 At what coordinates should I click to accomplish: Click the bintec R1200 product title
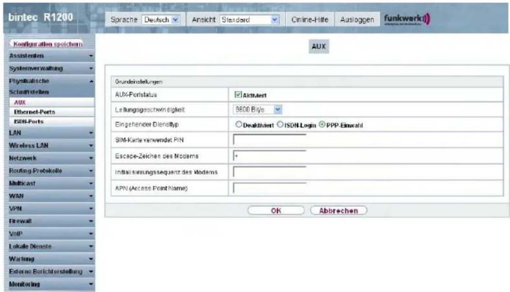[x=41, y=17]
